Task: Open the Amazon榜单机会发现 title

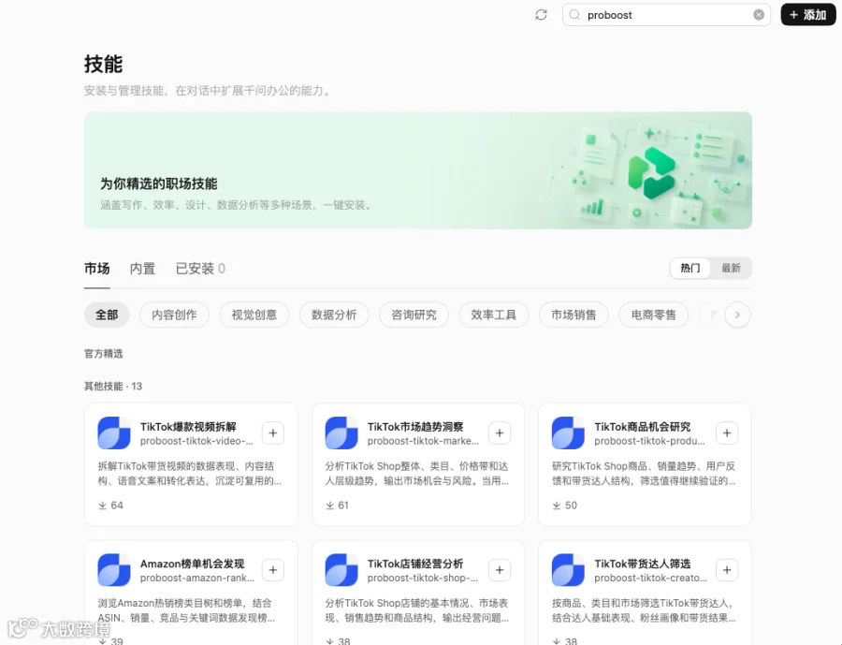Action: pyautogui.click(x=192, y=564)
